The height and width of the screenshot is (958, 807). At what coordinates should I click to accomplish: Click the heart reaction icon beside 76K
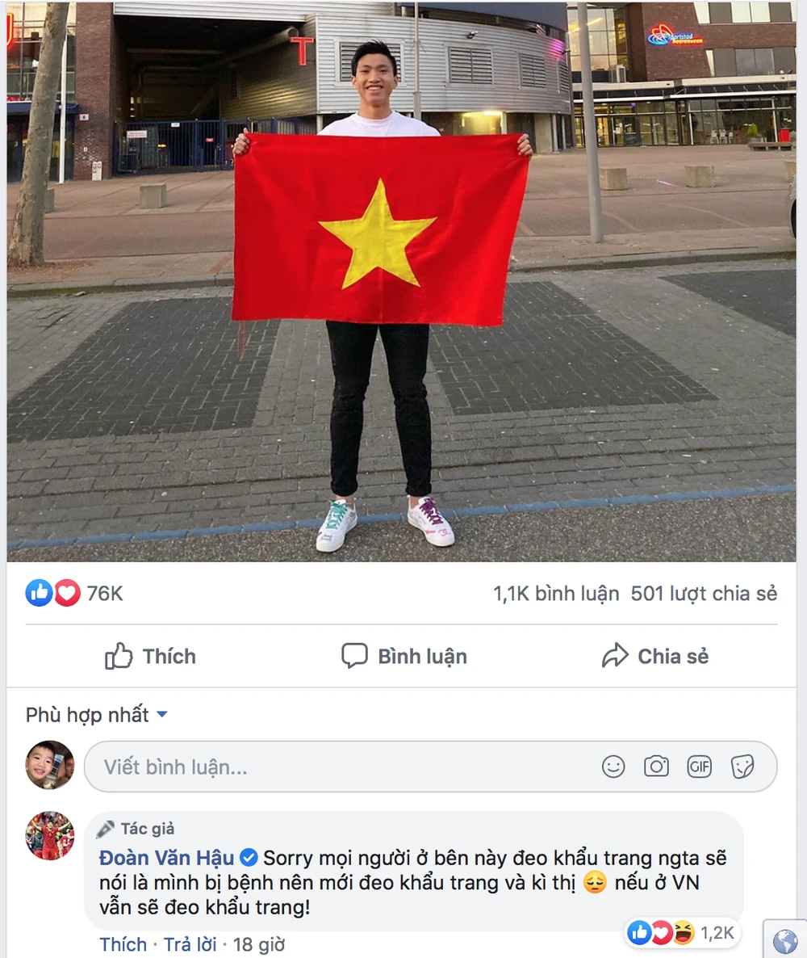(67, 593)
